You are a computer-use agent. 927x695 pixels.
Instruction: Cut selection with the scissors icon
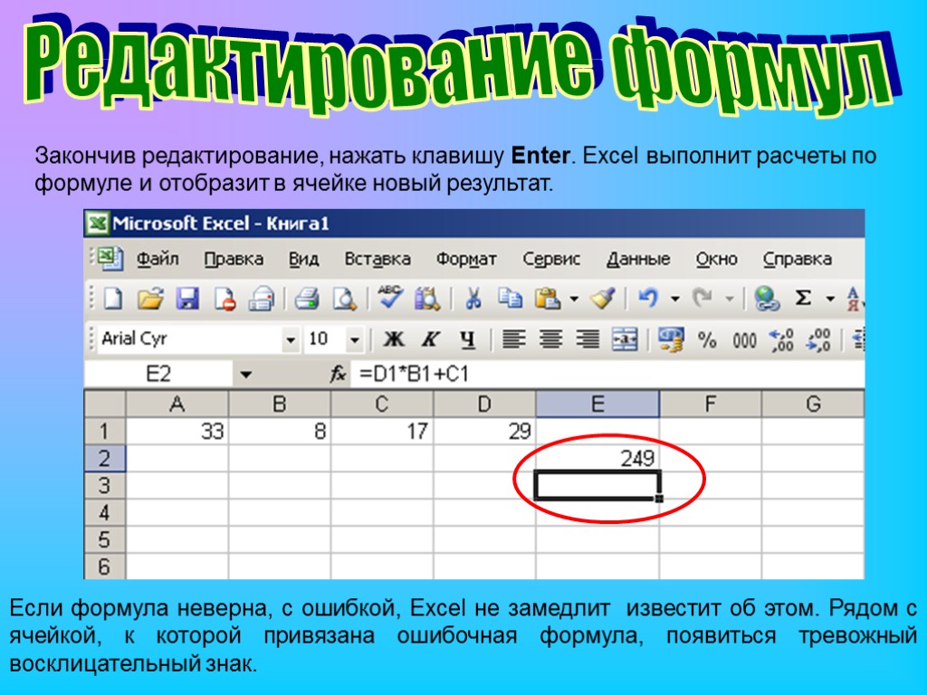coord(473,299)
